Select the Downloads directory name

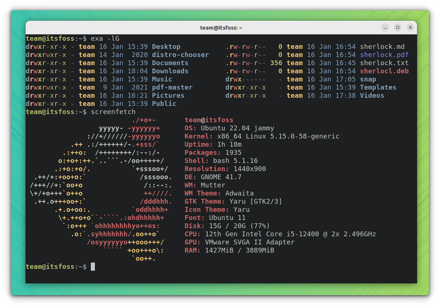[170, 71]
